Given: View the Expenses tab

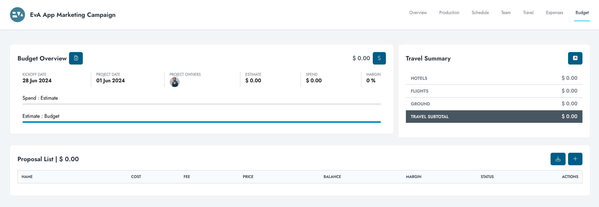Looking at the screenshot, I should tap(554, 13).
